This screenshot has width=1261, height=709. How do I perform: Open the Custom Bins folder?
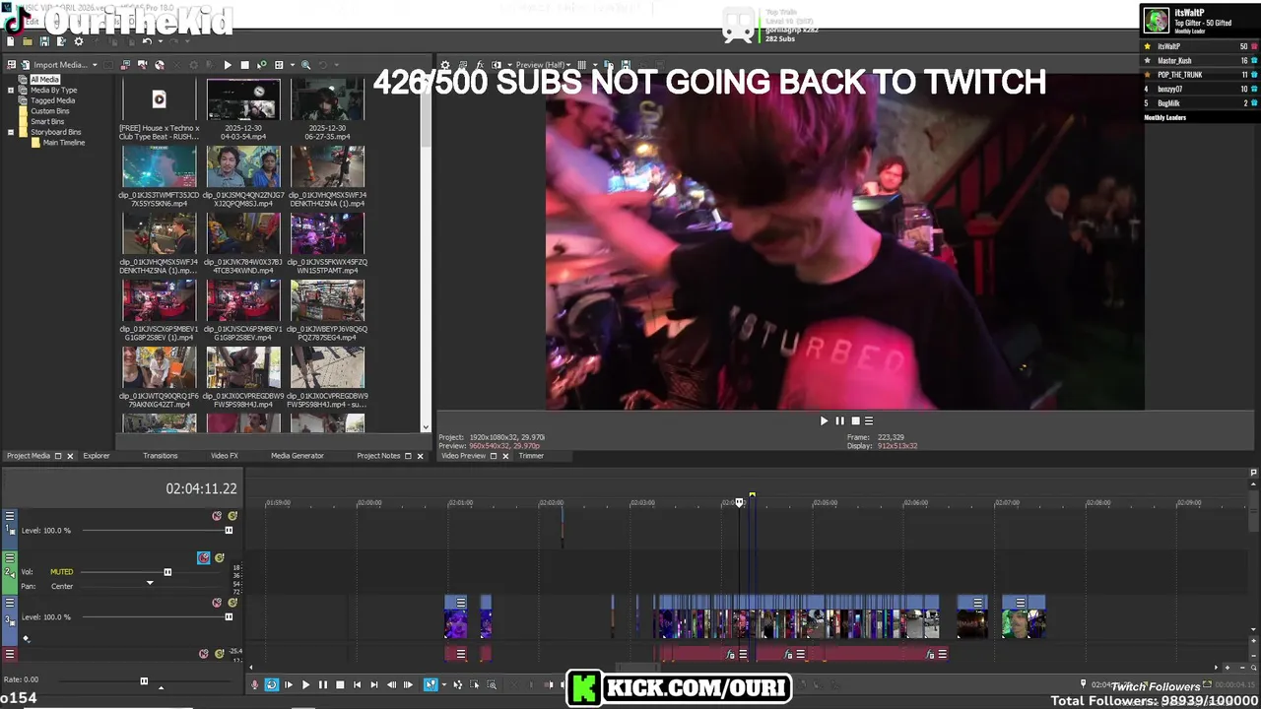pos(49,111)
